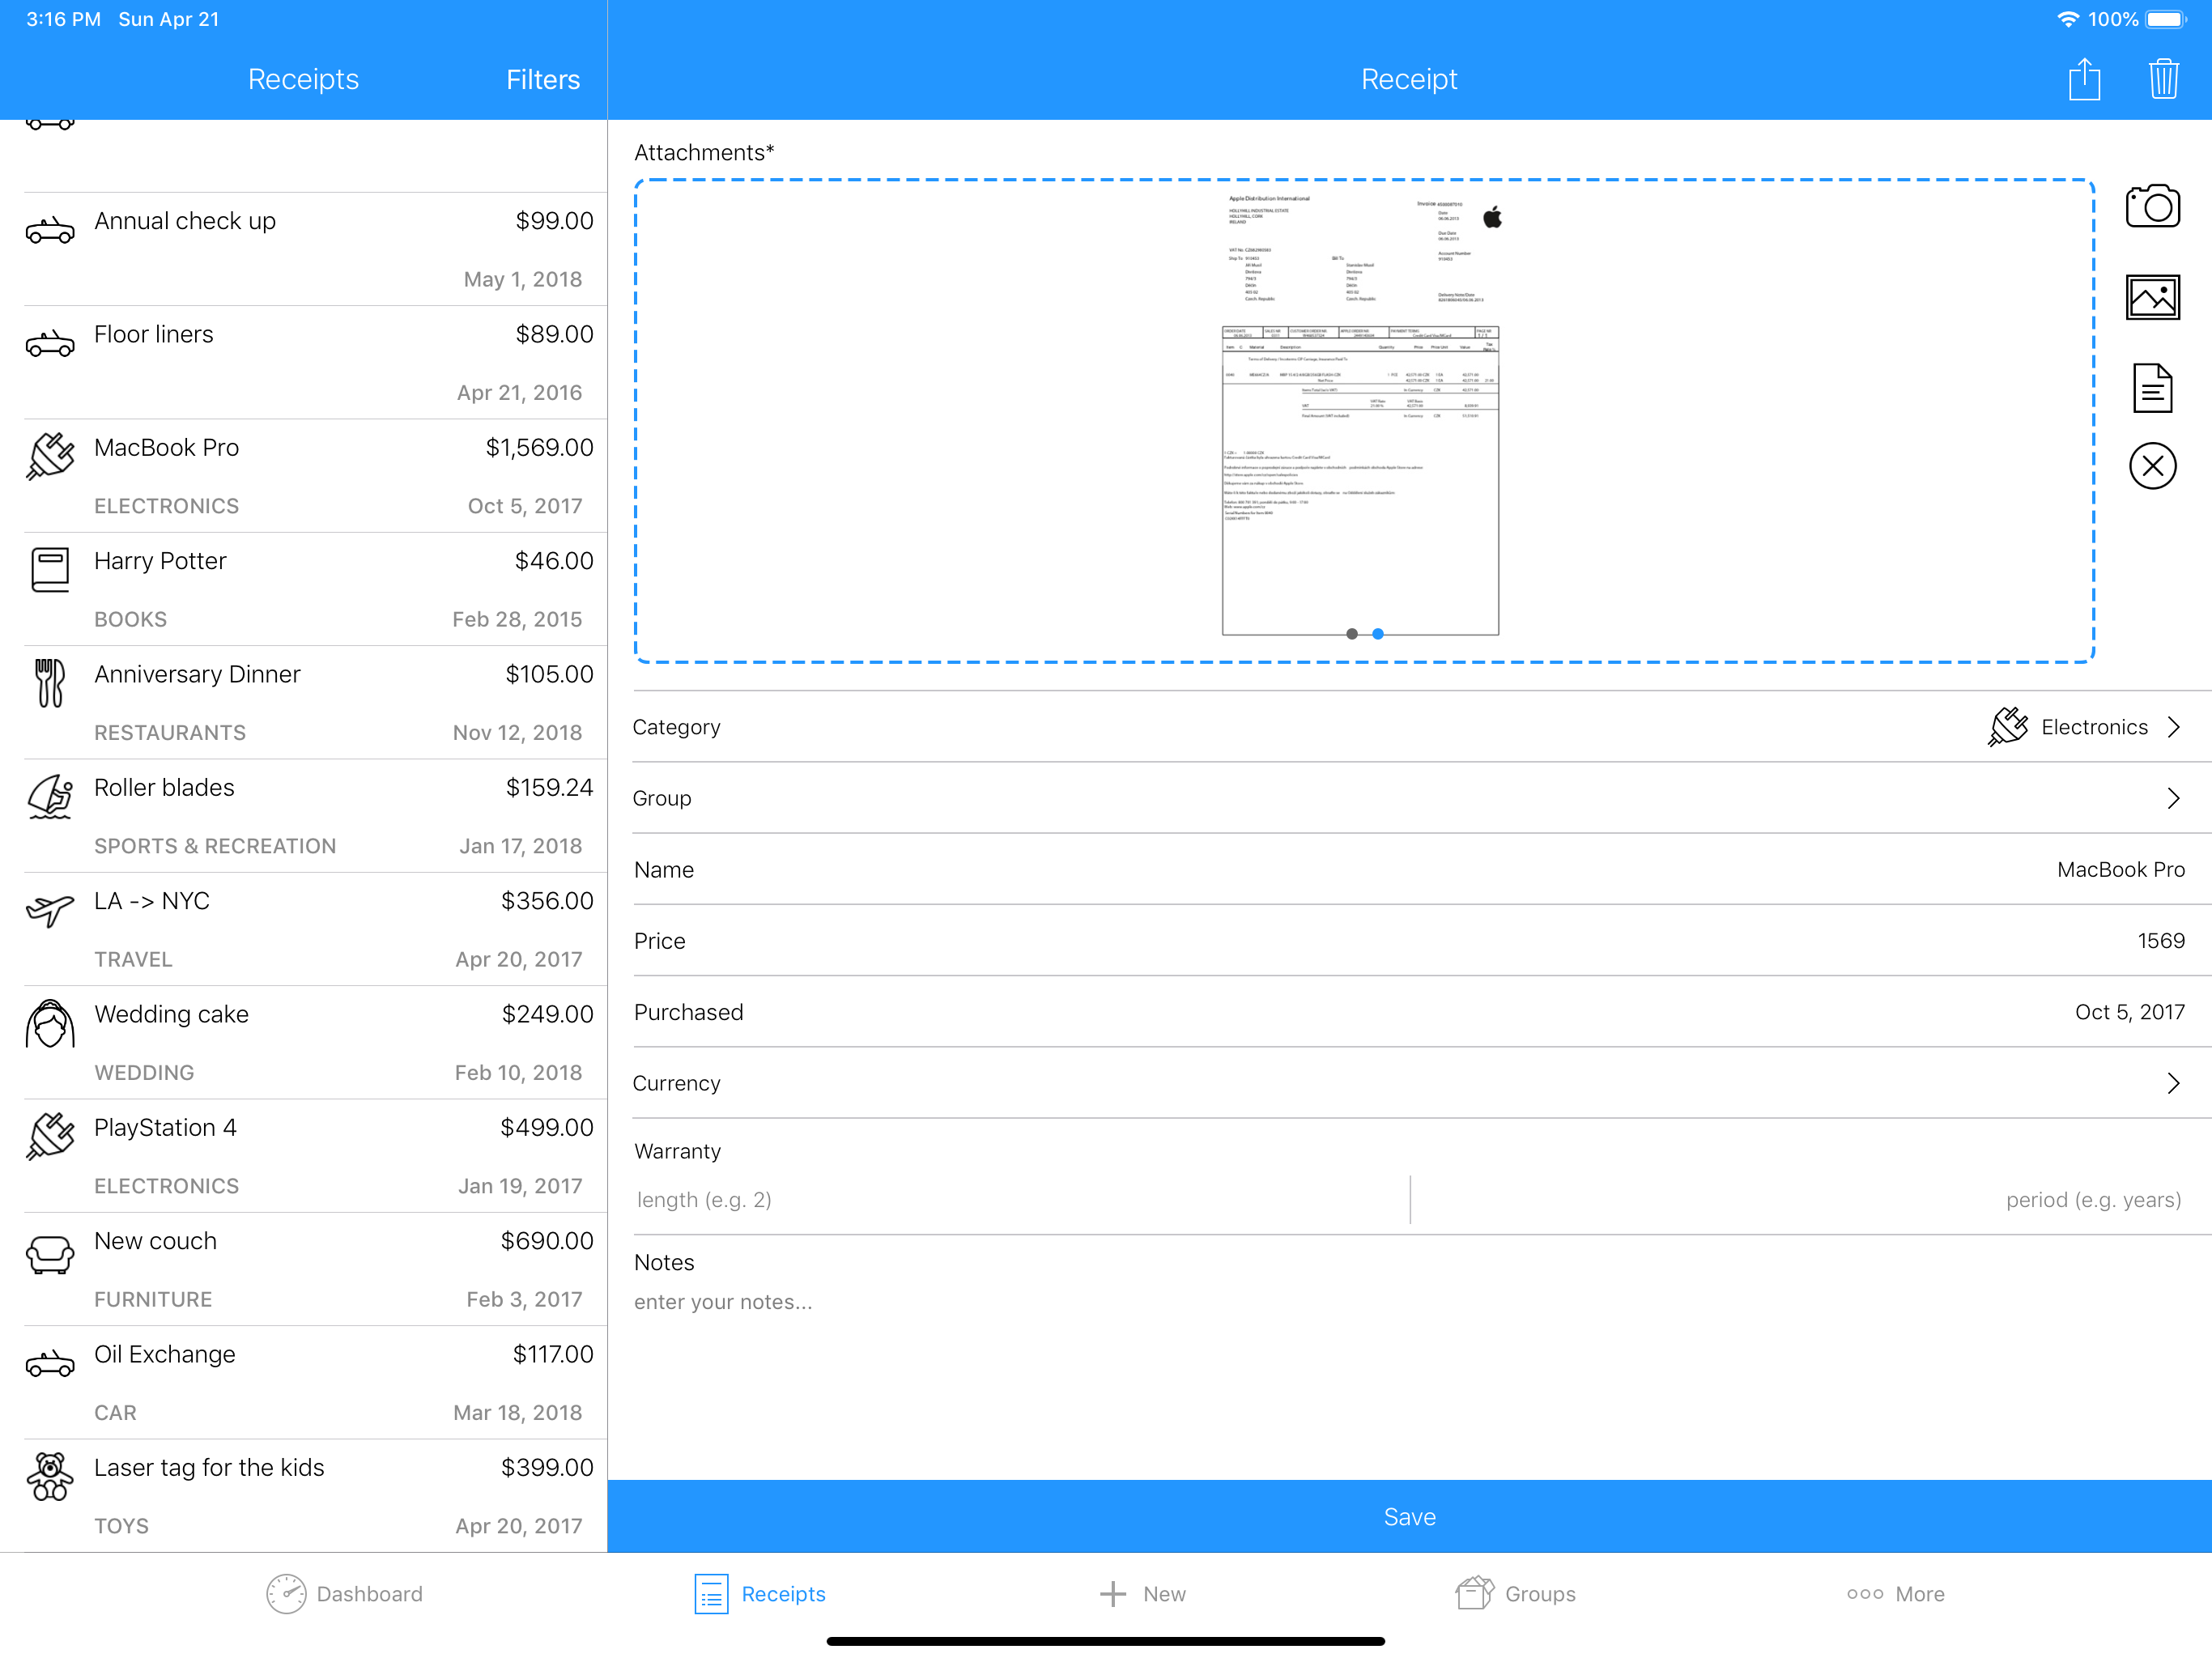The height and width of the screenshot is (1658, 2212).
Task: Remove attachment with circled X icon
Action: (x=2151, y=466)
